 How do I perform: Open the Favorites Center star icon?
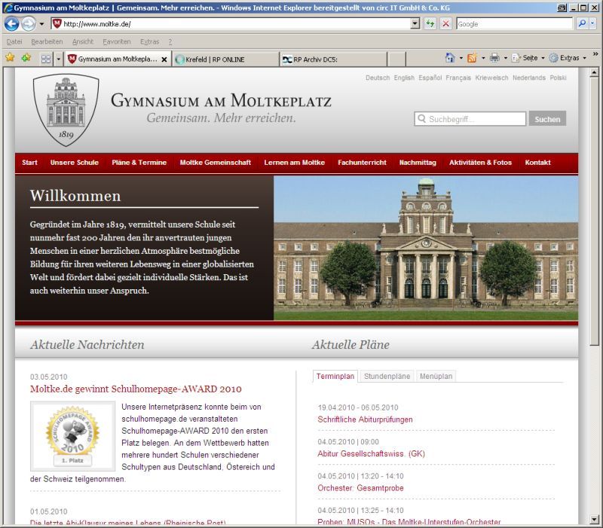click(x=10, y=58)
